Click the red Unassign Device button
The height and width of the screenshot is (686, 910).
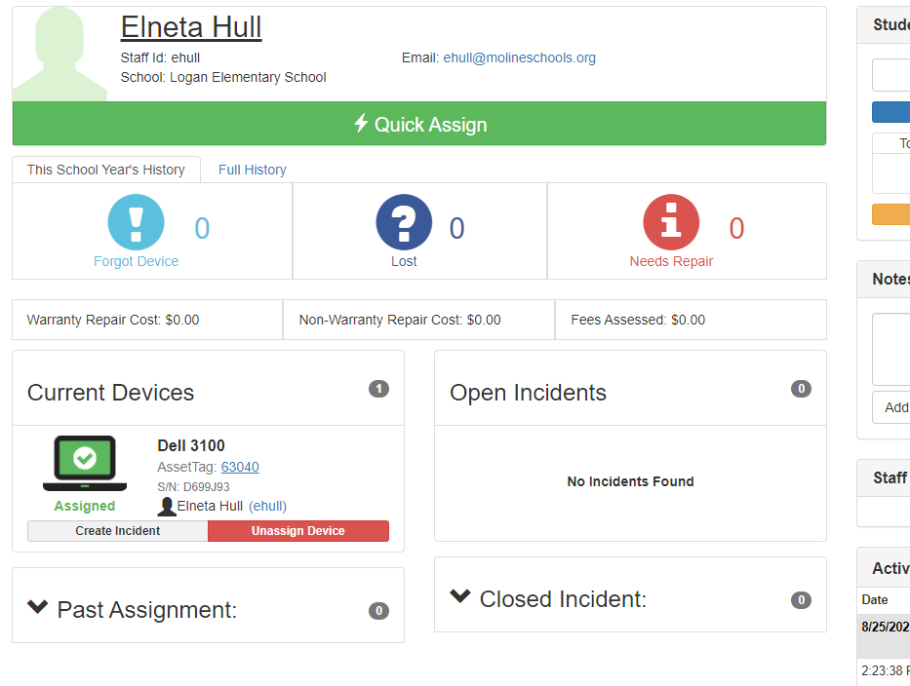click(297, 531)
